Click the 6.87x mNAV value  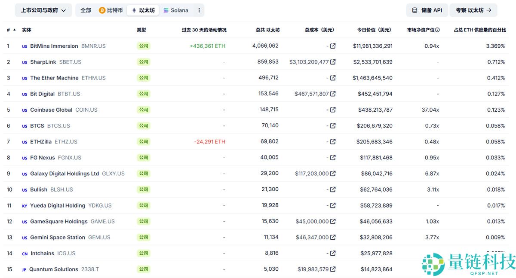pyautogui.click(x=432, y=174)
